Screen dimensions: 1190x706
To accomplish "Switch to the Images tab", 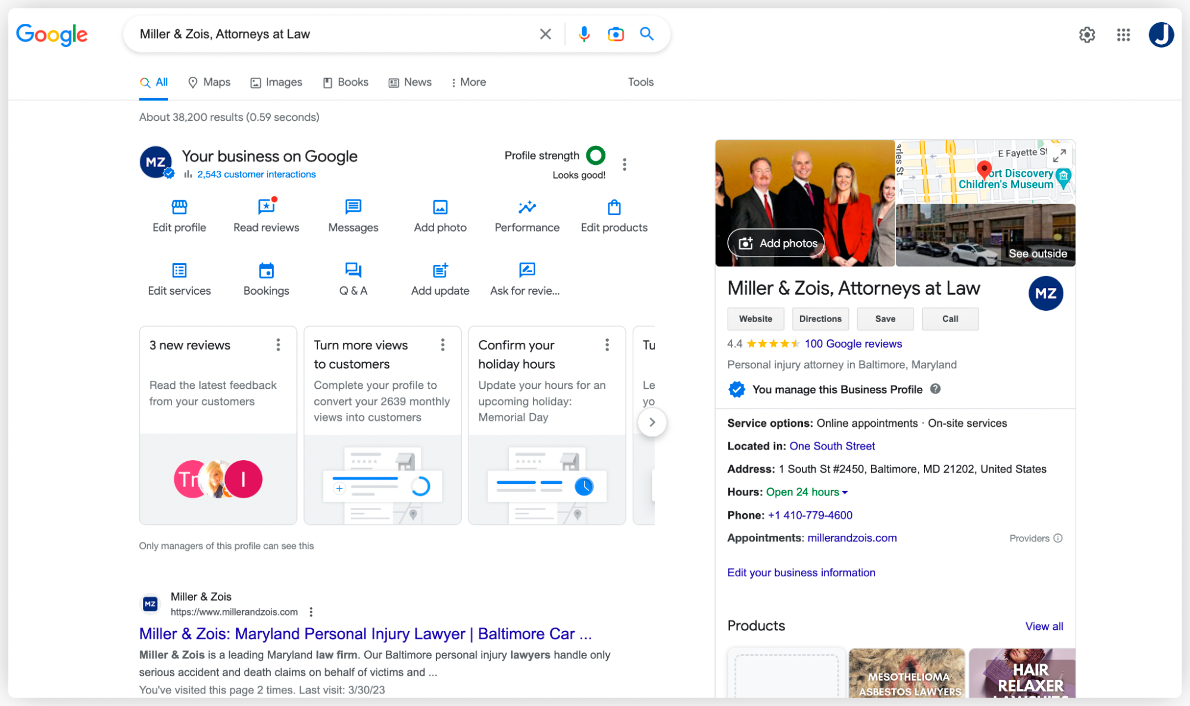I will [x=276, y=82].
